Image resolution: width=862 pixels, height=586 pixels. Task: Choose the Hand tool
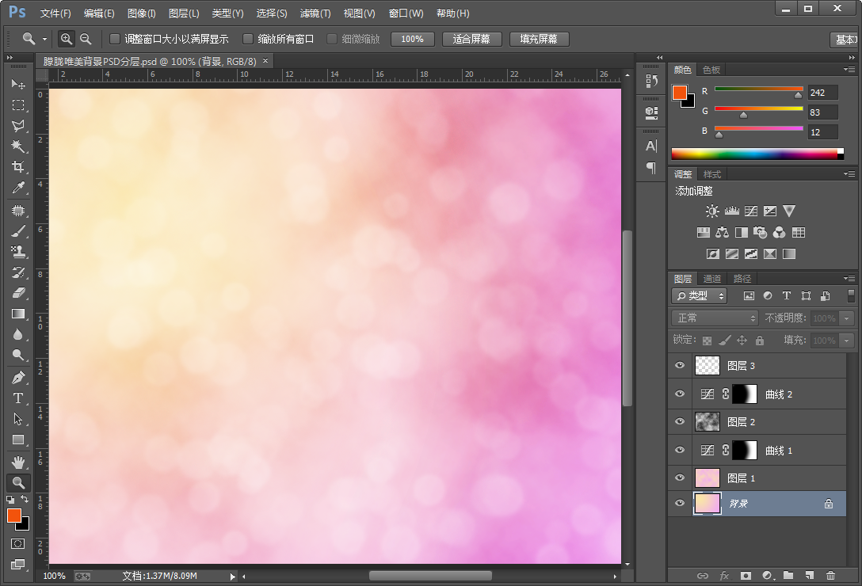click(x=18, y=461)
